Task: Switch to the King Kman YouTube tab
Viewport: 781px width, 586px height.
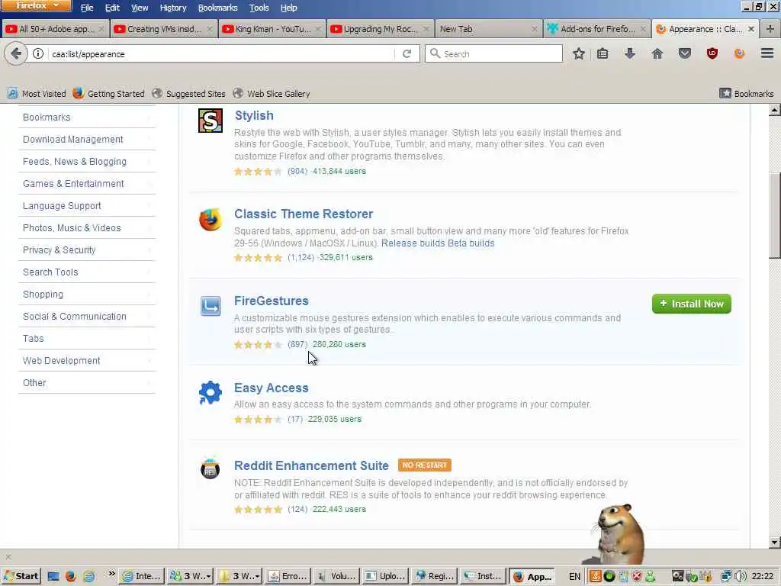Action: click(272, 29)
